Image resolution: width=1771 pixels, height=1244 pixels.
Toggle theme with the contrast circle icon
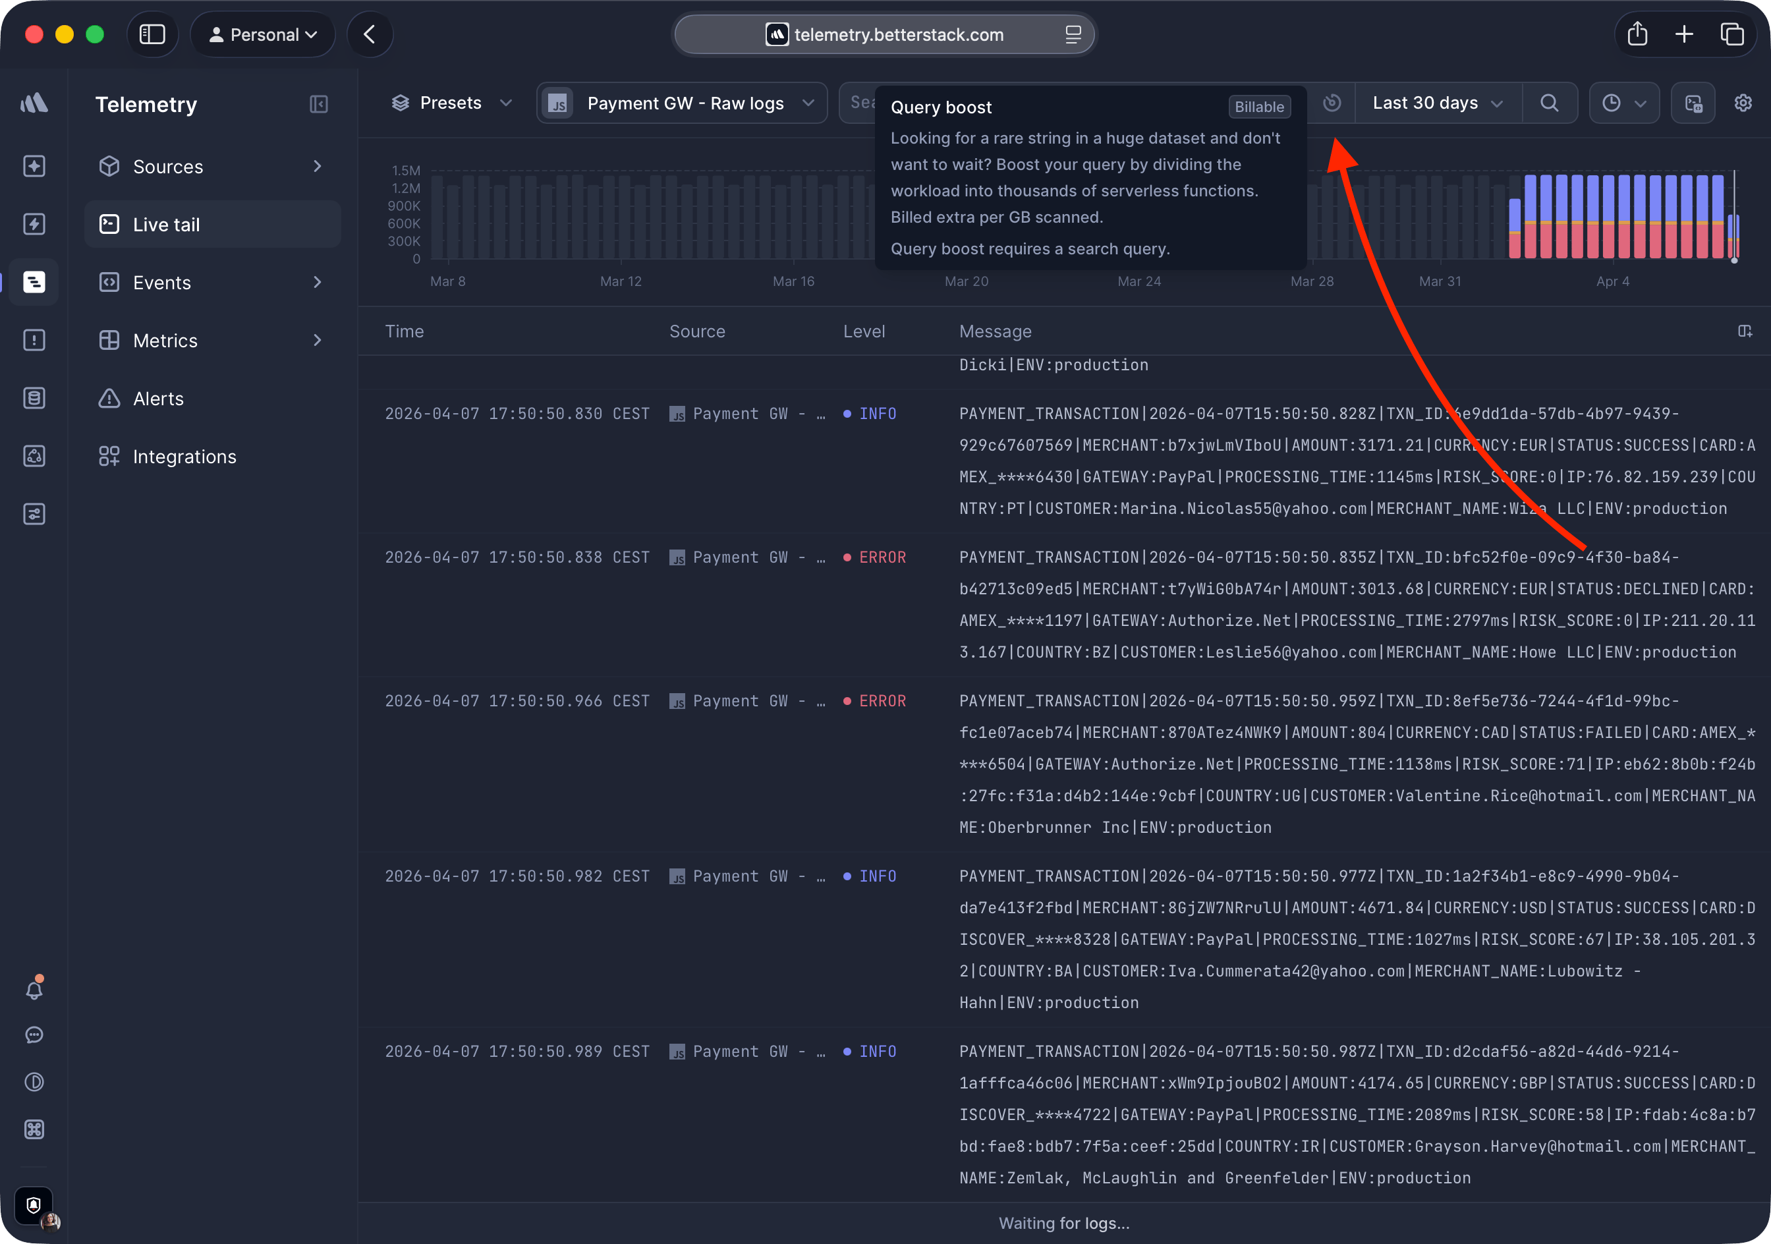pyautogui.click(x=34, y=1081)
